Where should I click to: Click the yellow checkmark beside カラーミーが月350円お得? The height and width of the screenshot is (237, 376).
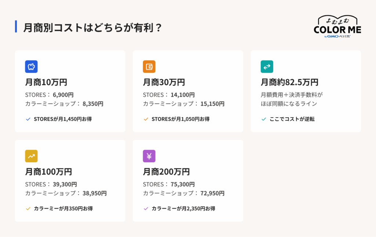tap(28, 208)
